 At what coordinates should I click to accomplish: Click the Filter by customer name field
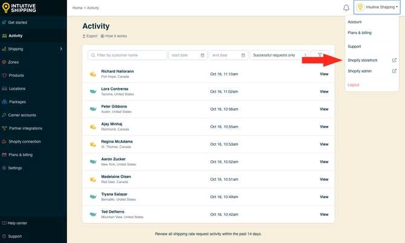click(x=128, y=55)
